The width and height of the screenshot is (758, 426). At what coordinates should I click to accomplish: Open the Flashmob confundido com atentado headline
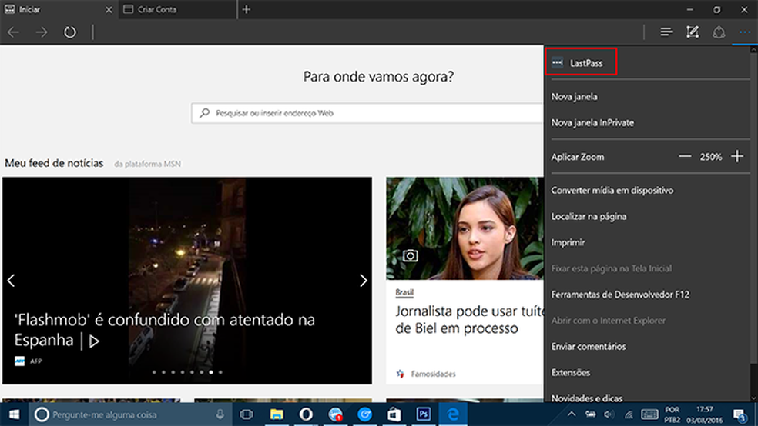(x=164, y=330)
